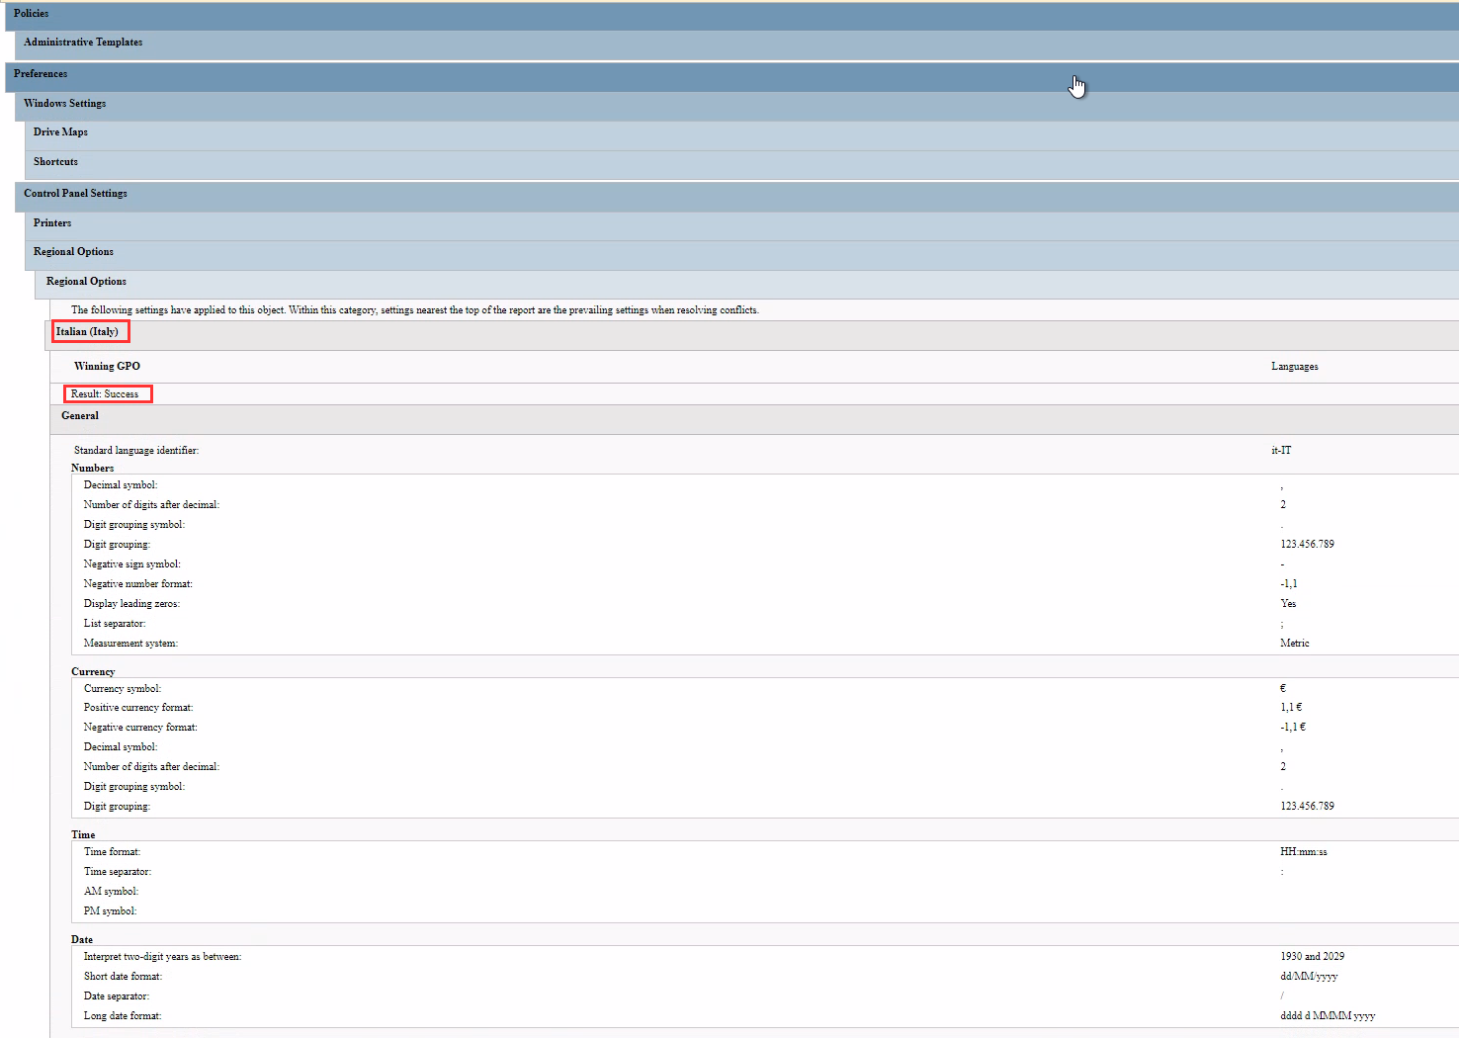Select the Display leading zeros label

pos(131,604)
